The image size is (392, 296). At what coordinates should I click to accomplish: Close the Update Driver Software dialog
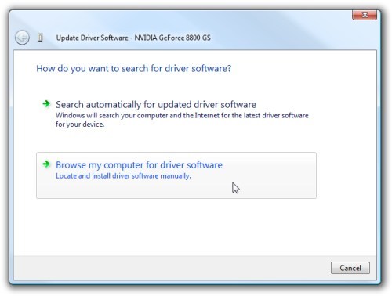pyautogui.click(x=365, y=15)
